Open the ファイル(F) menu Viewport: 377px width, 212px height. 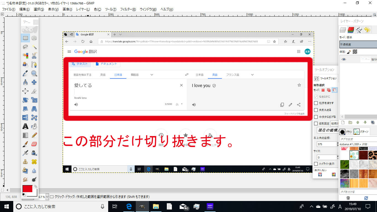pyautogui.click(x=9, y=9)
